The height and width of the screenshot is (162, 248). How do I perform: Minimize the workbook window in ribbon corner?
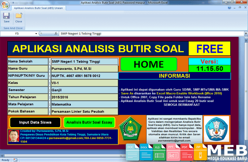pyautogui.click(x=235, y=8)
